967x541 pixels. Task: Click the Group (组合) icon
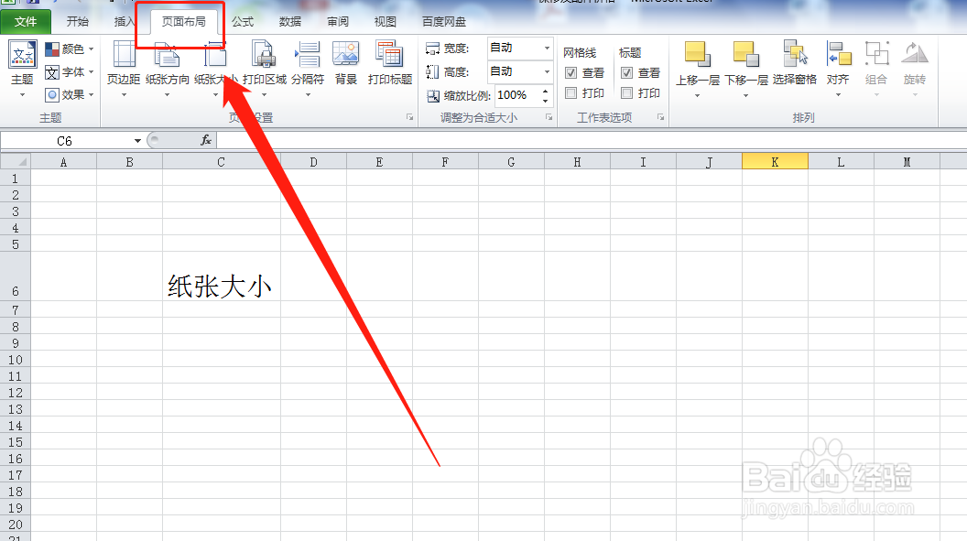876,54
